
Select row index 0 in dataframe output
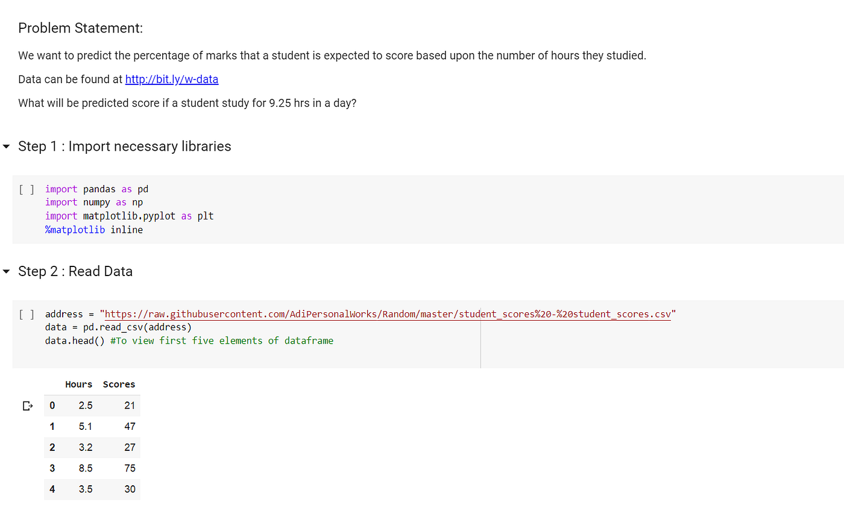point(52,406)
